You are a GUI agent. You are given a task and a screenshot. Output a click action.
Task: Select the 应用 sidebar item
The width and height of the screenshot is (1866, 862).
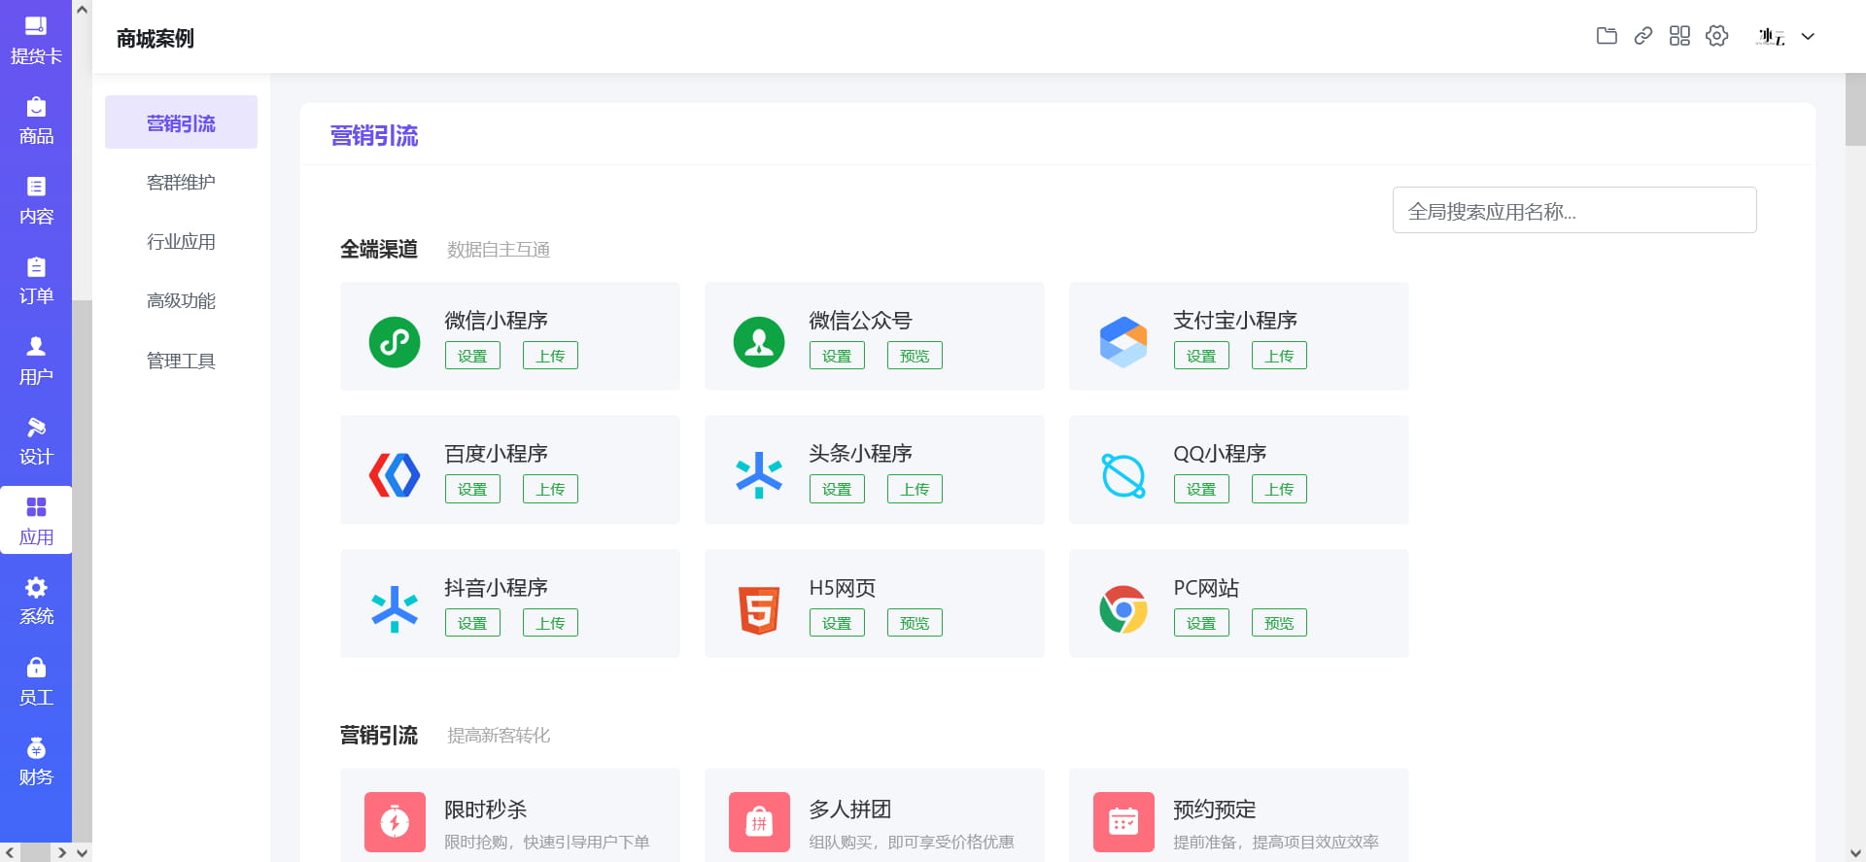[36, 521]
